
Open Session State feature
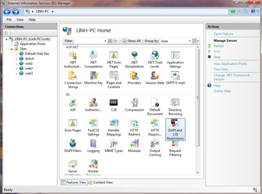click(155, 78)
